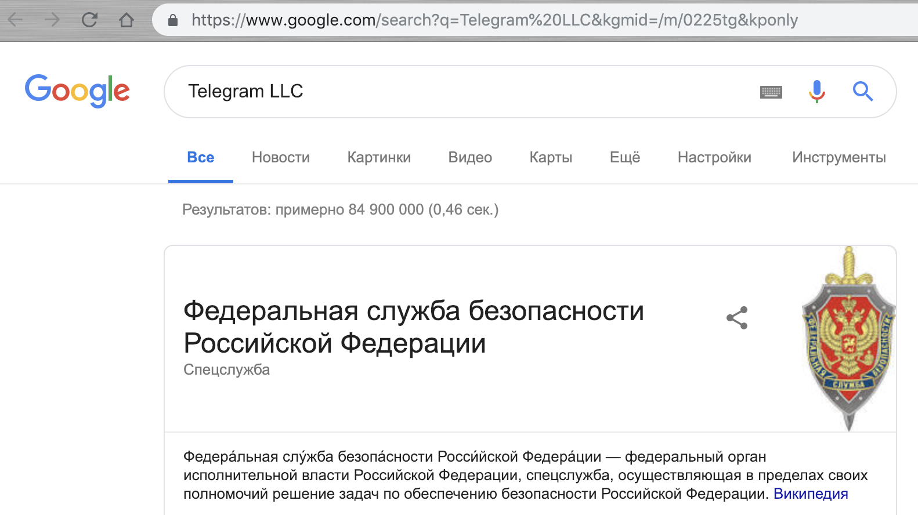Screen dimensions: 918x515
Task: Open the on-screen keyboard icon
Action: (x=771, y=92)
